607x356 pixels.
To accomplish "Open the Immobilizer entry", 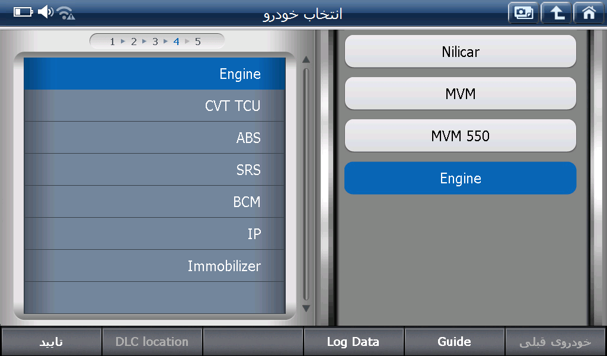I will click(154, 266).
